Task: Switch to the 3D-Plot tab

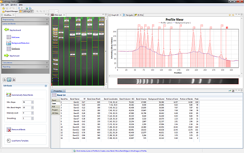Action: pyautogui.click(x=139, y=15)
